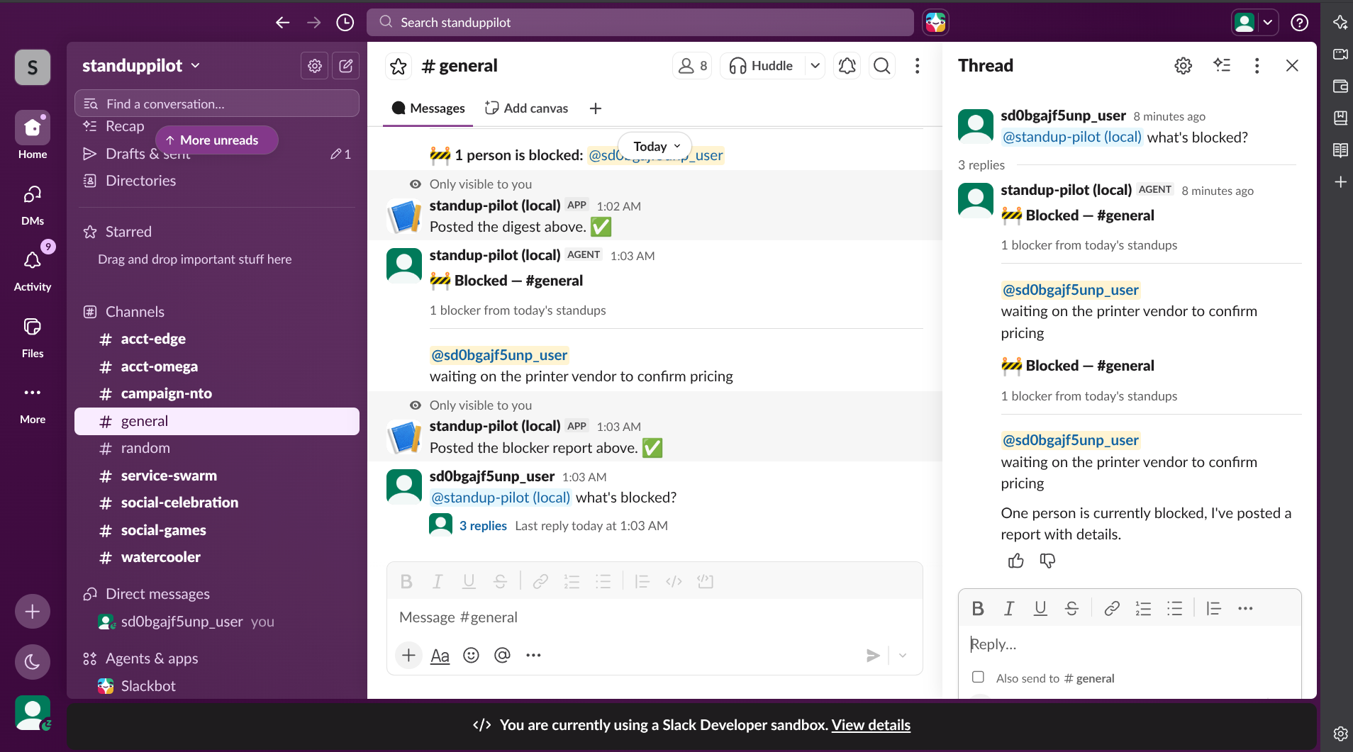Open thread settings gear
This screenshot has width=1353, height=752.
[x=1184, y=66]
